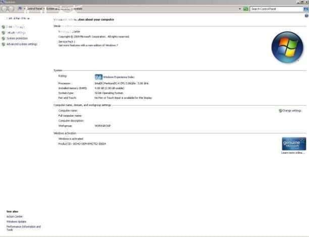Open the address bar history dropdown arrow
309x237 pixels.
click(x=240, y=9)
